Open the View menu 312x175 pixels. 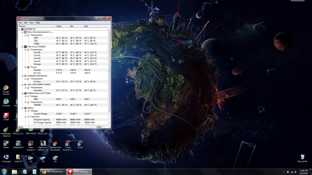(x=31, y=22)
